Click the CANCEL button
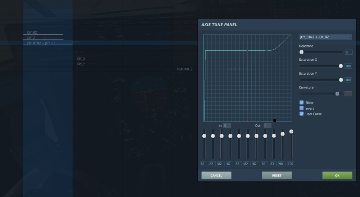 216,175
